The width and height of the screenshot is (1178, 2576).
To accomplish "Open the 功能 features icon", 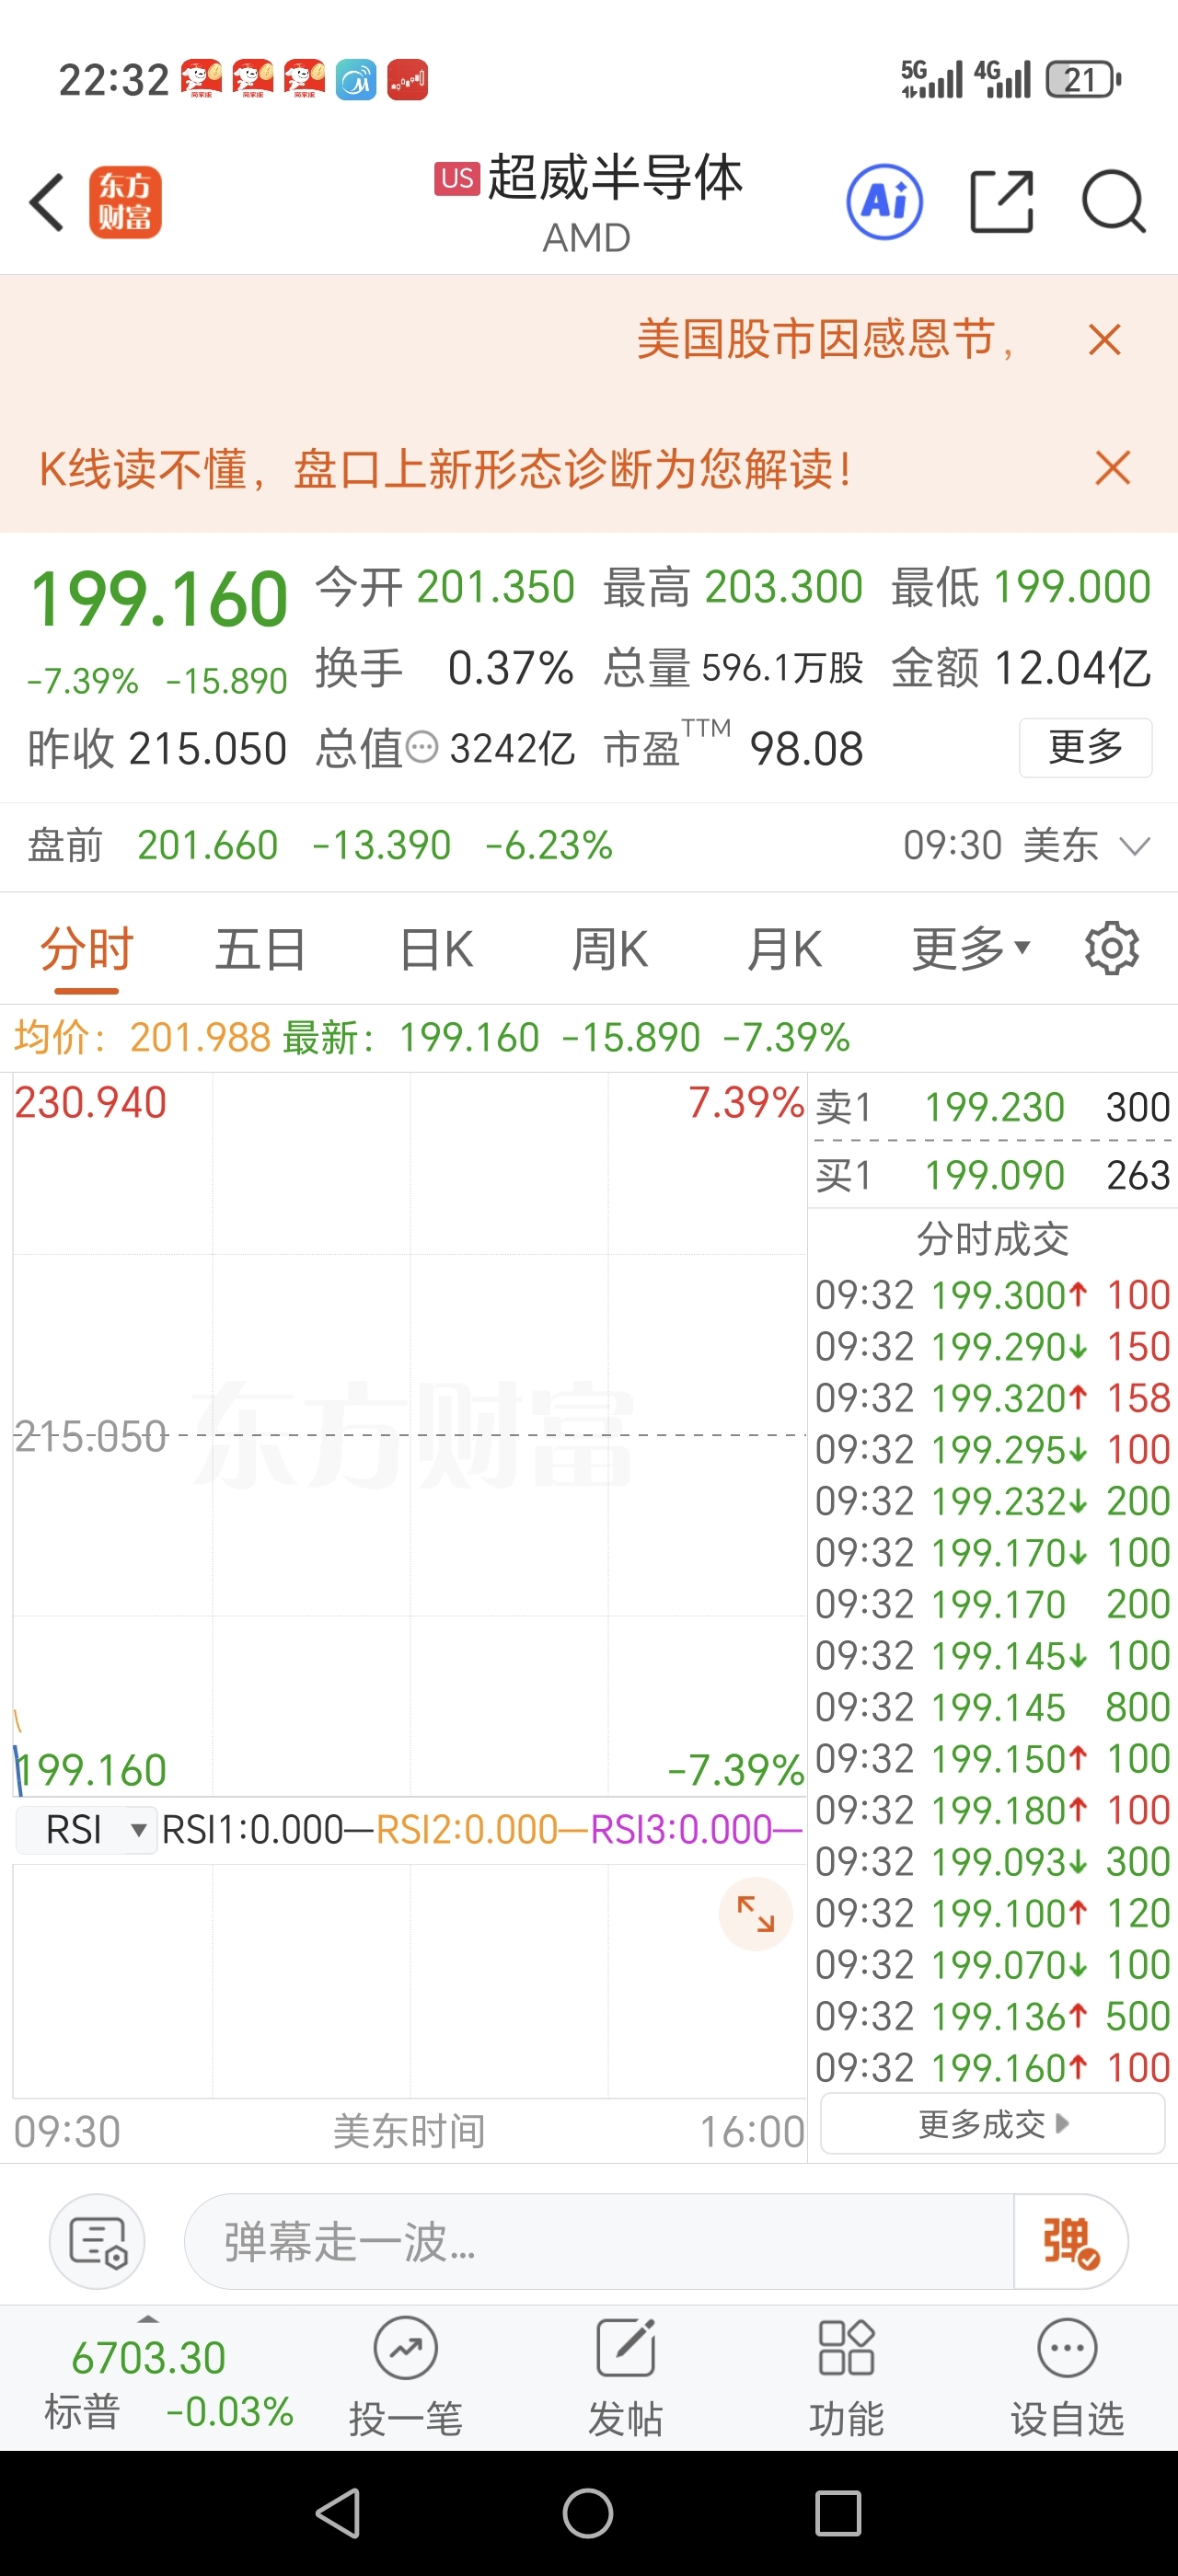I will coord(846,2379).
